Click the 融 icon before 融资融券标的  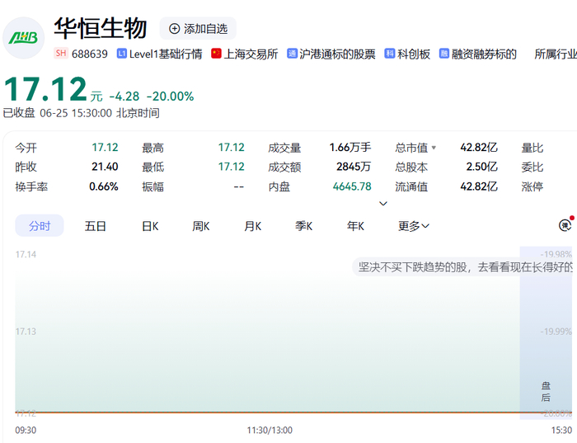[x=443, y=54]
